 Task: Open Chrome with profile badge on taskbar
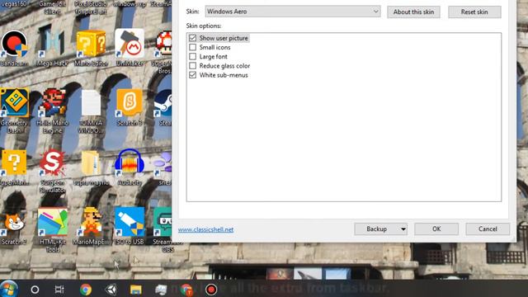tap(186, 290)
